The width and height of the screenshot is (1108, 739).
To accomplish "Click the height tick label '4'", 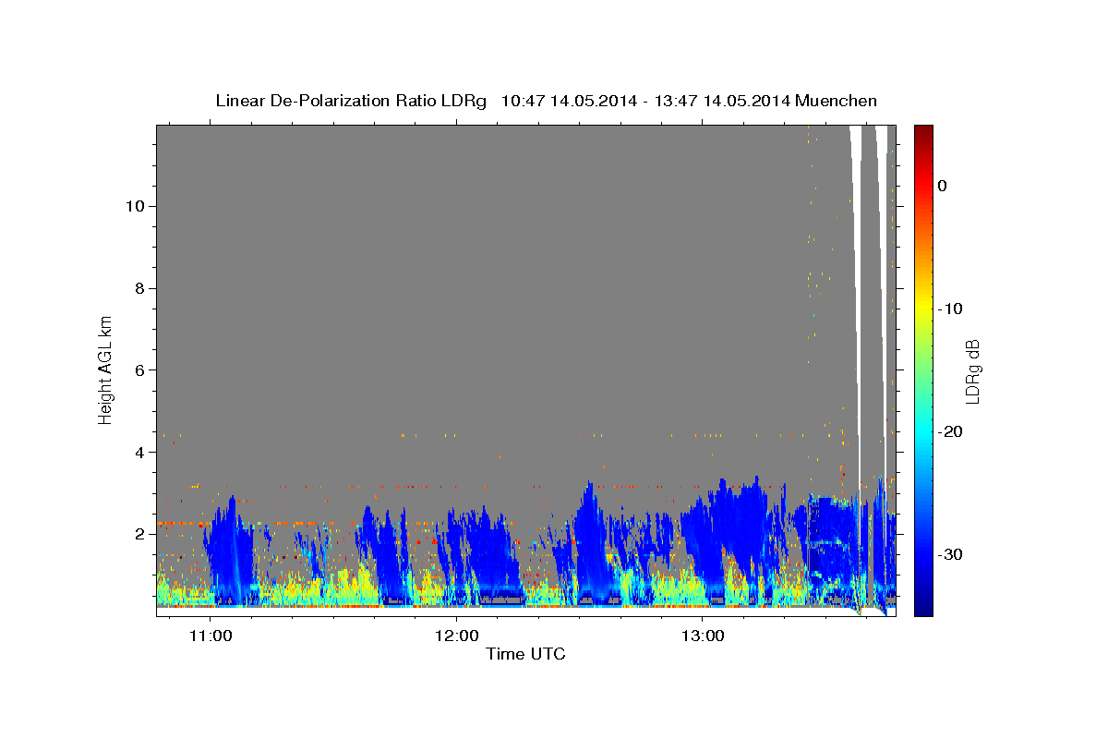I will 140,453.
